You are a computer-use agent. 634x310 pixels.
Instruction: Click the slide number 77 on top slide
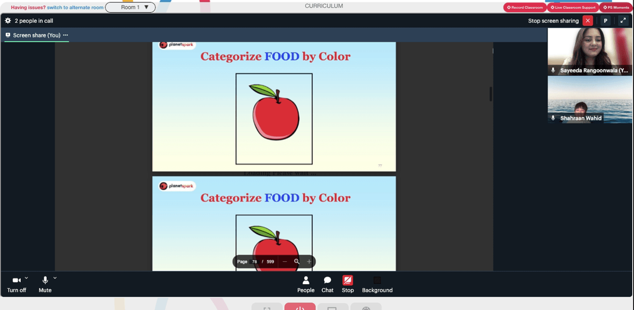380,166
